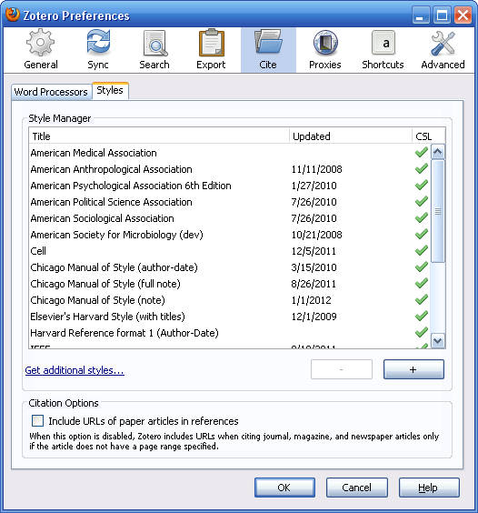Minimize the Zotero Preferences window
Image resolution: width=478 pixels, height=513 pixels.
421,15
